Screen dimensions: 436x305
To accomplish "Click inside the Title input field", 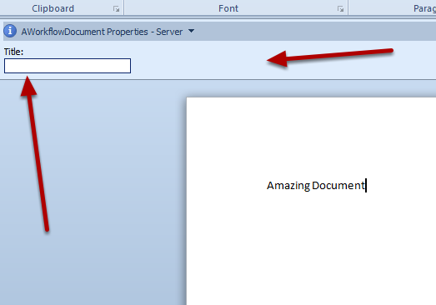I will point(68,66).
